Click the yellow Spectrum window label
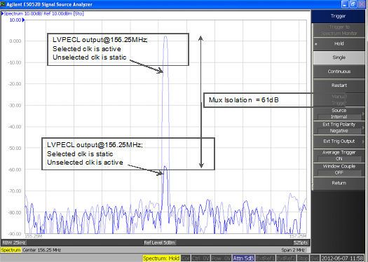The image size is (368, 262). coord(11,250)
